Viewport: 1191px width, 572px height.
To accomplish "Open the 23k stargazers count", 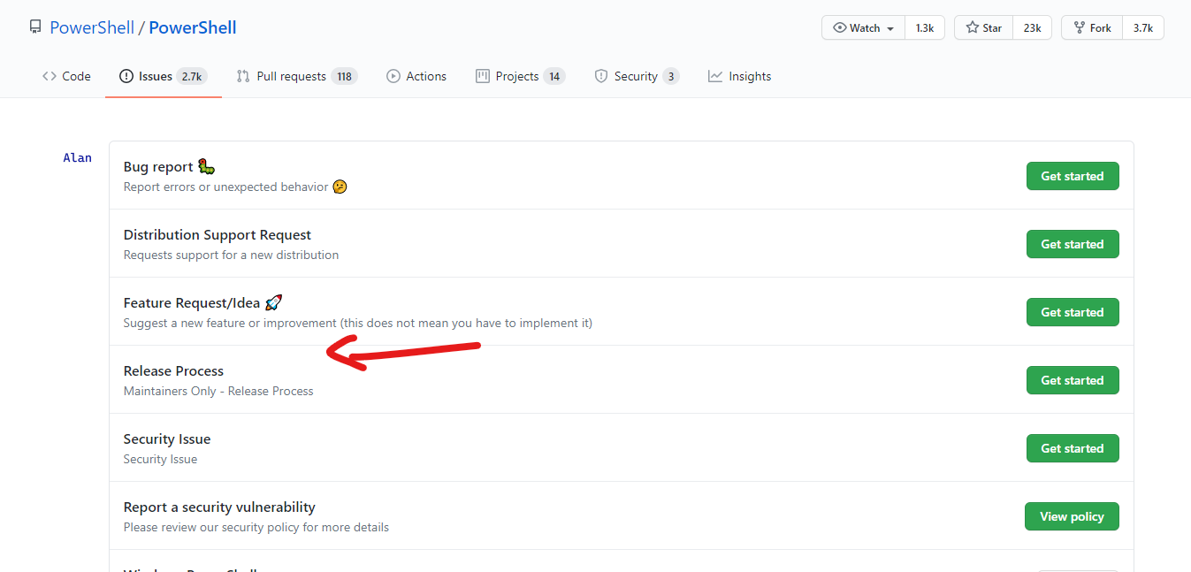I will (x=1032, y=28).
